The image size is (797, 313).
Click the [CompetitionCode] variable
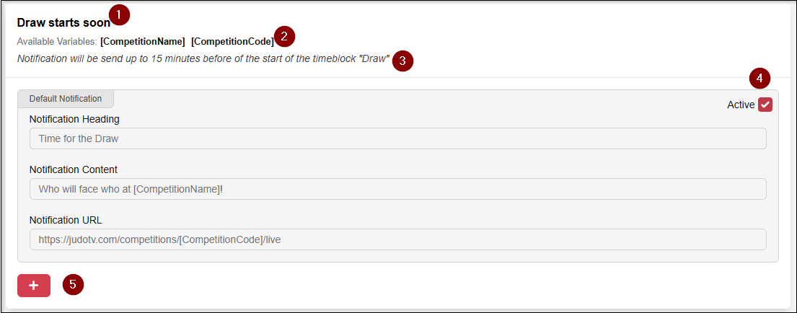coord(232,41)
